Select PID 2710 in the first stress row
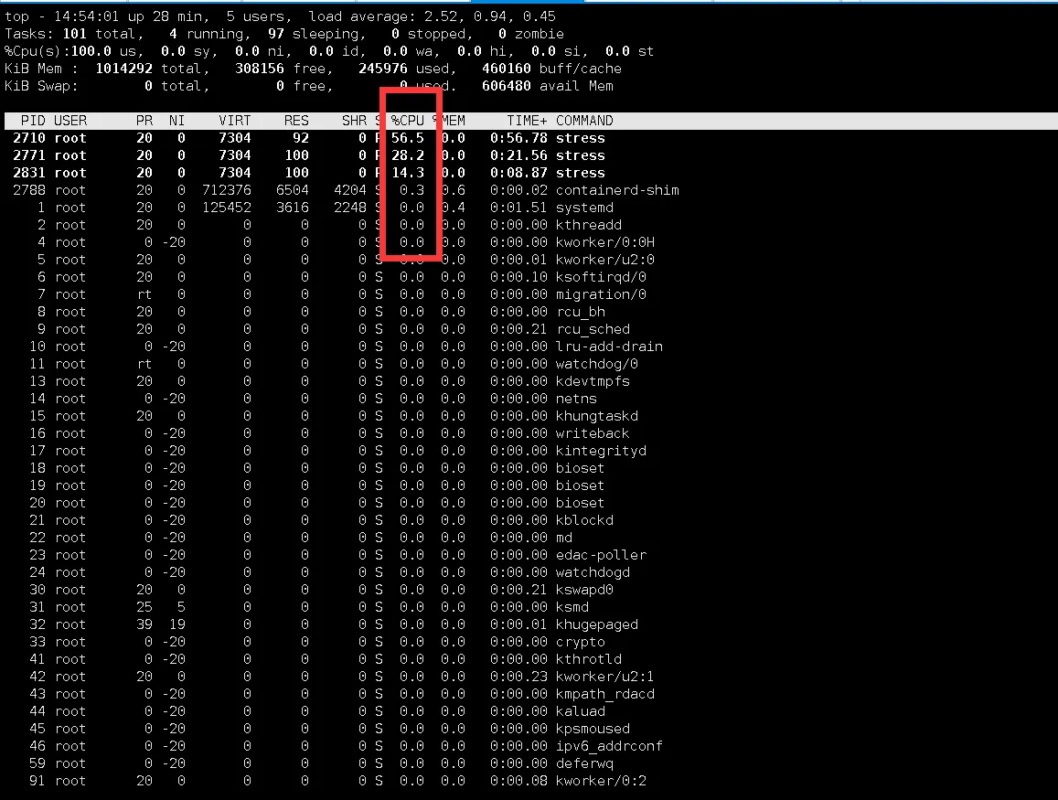 click(29, 138)
